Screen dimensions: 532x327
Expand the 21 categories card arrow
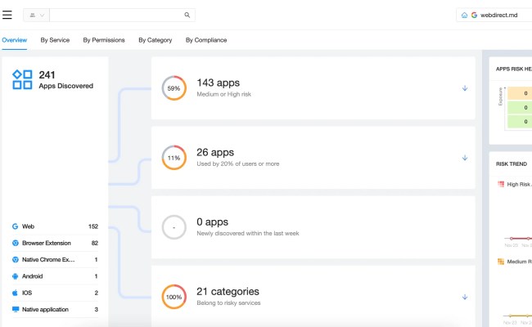(465, 297)
